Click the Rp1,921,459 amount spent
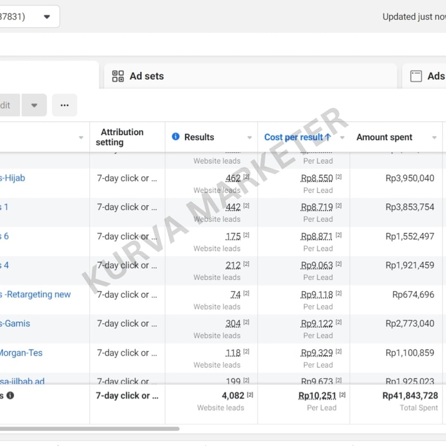 click(x=410, y=265)
